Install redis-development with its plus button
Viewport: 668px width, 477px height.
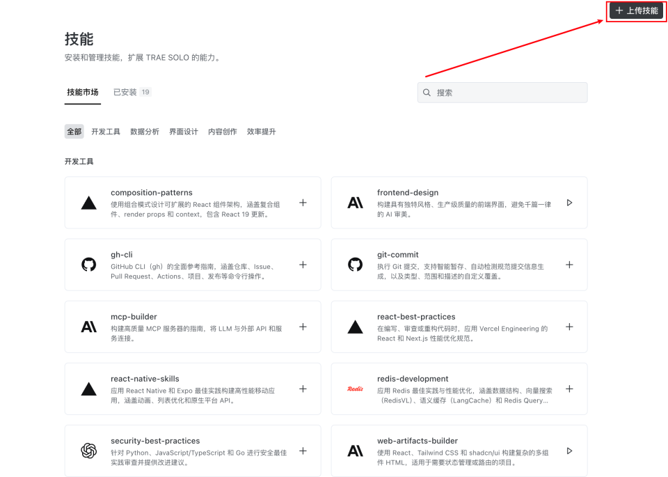click(569, 389)
